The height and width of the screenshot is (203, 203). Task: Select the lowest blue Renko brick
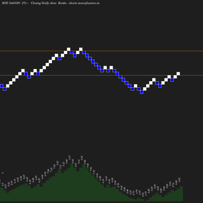tap(142, 92)
